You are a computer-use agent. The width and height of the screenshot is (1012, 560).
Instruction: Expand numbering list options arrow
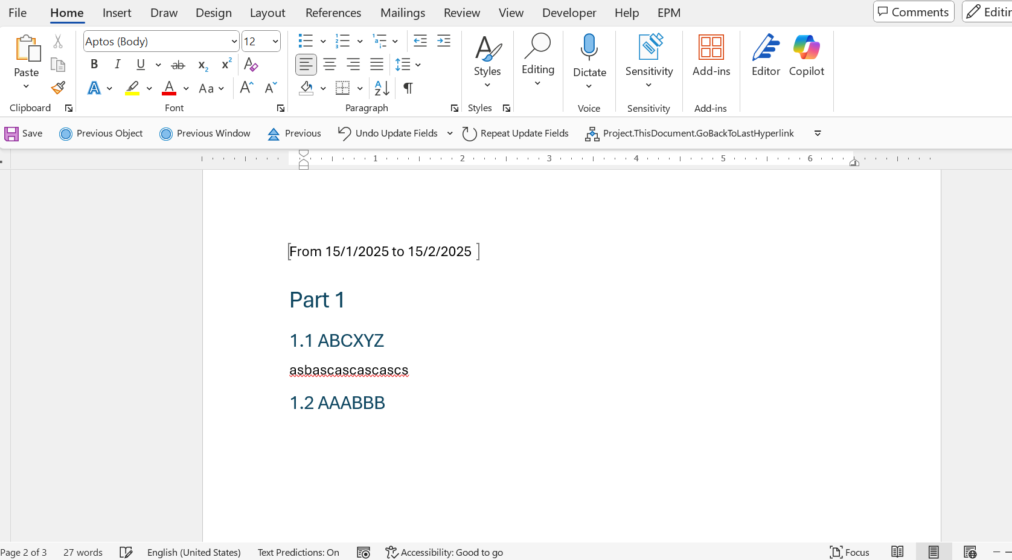tap(360, 41)
